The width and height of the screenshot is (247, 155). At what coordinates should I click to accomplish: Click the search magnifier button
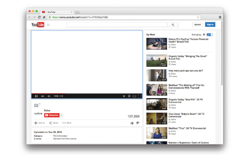point(173,25)
